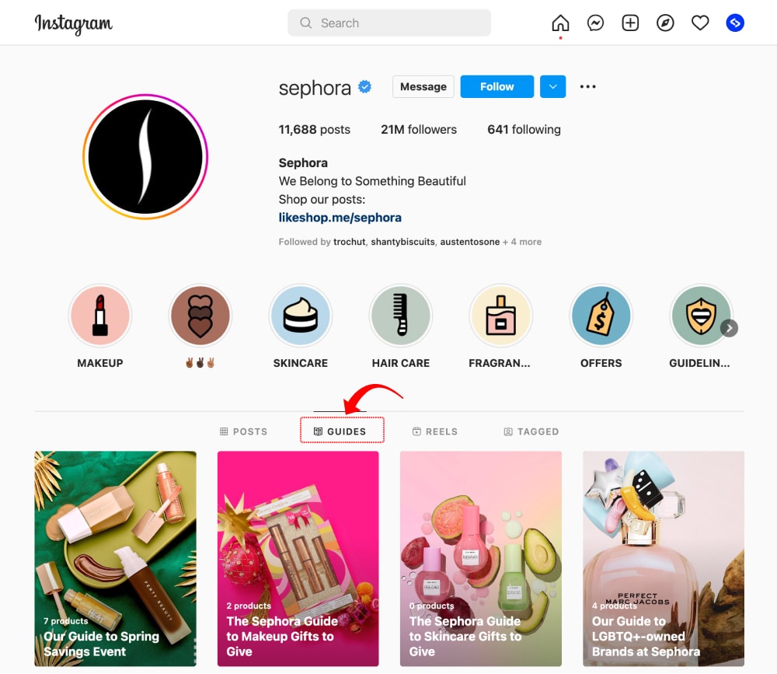Click the 'Shop our posts:' bio line
777x674 pixels.
(322, 199)
